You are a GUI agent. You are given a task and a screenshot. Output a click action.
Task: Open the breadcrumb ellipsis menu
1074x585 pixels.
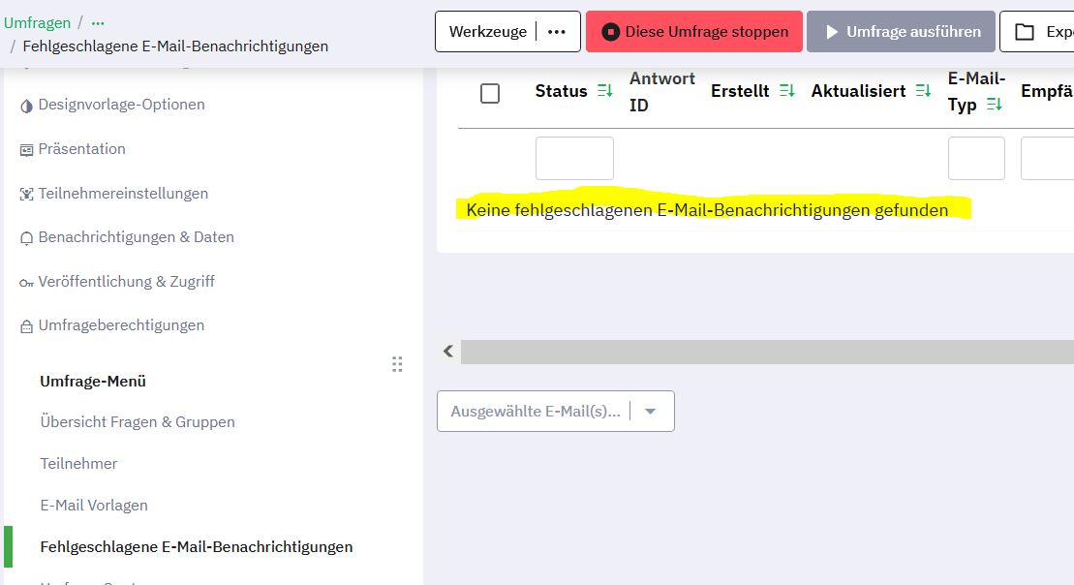(x=98, y=22)
